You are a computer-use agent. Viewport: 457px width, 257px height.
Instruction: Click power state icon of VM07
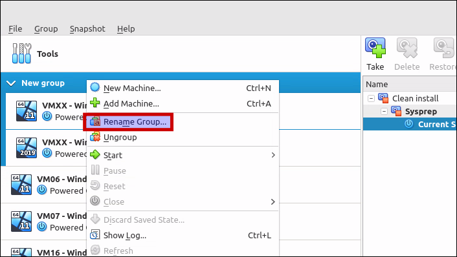(x=42, y=227)
